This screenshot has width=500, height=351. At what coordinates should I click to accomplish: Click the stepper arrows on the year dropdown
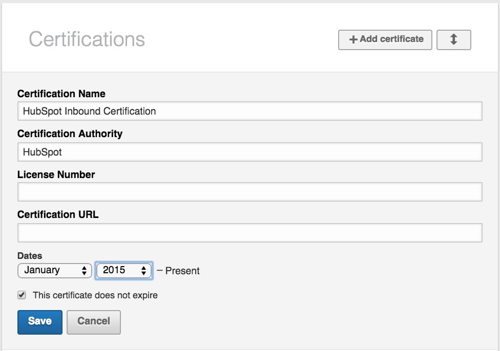pyautogui.click(x=145, y=271)
